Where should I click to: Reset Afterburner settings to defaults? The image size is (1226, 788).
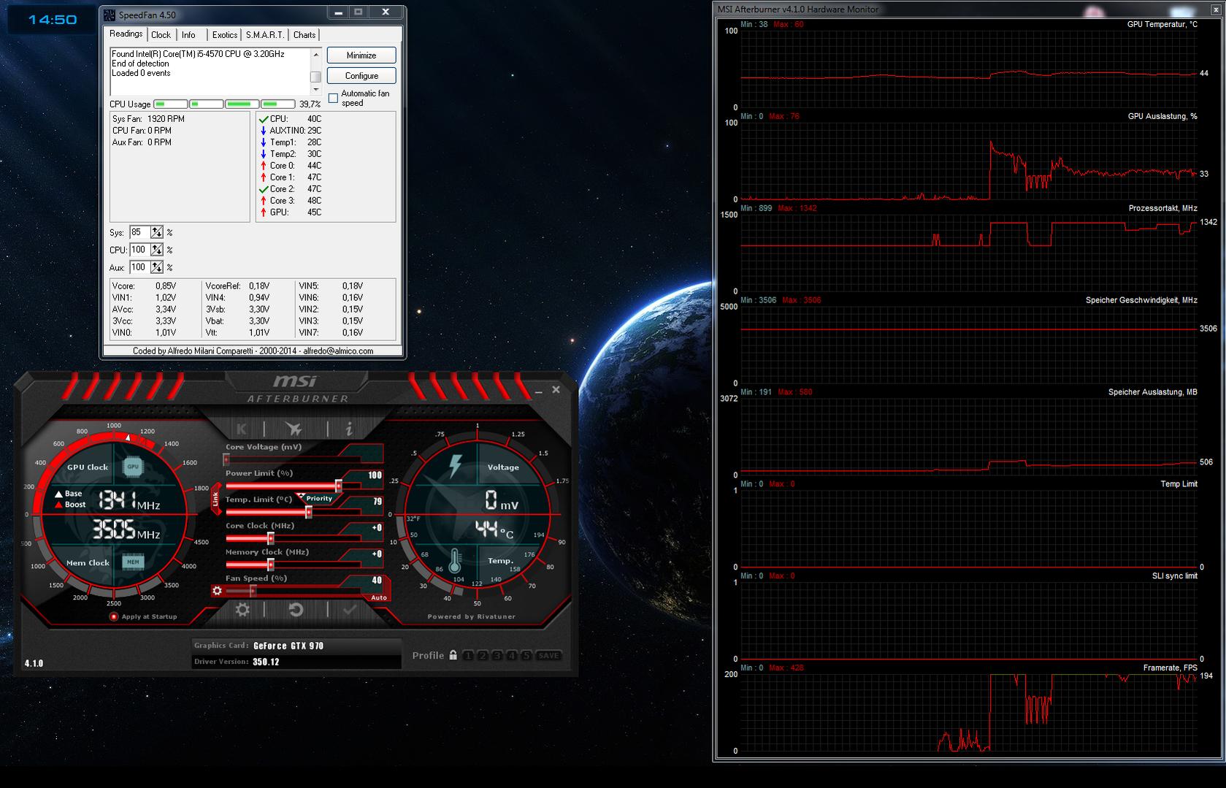296,610
